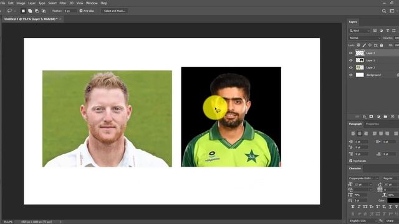Right align paragraph text
The image size is (399, 224).
pos(366,133)
